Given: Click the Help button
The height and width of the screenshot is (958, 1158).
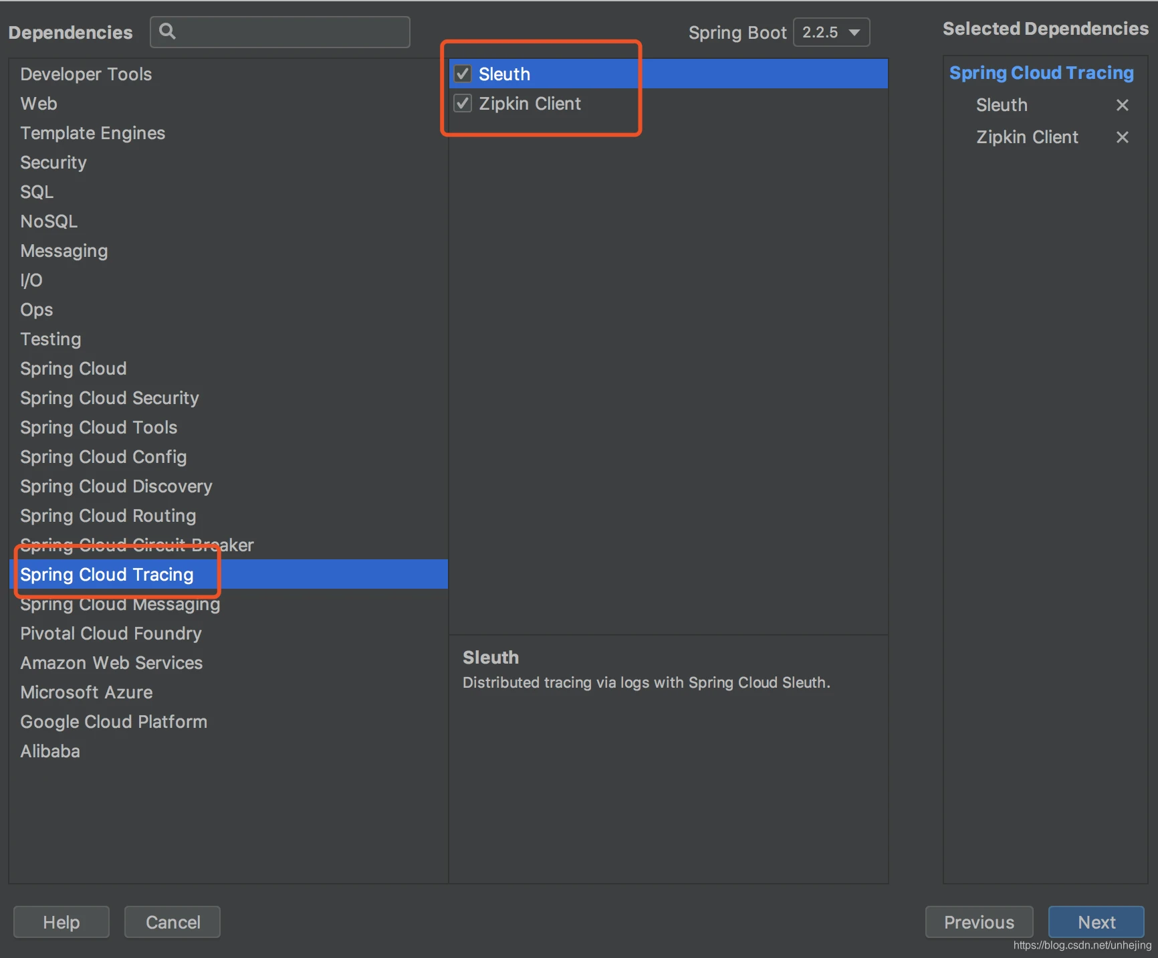Looking at the screenshot, I should [62, 922].
